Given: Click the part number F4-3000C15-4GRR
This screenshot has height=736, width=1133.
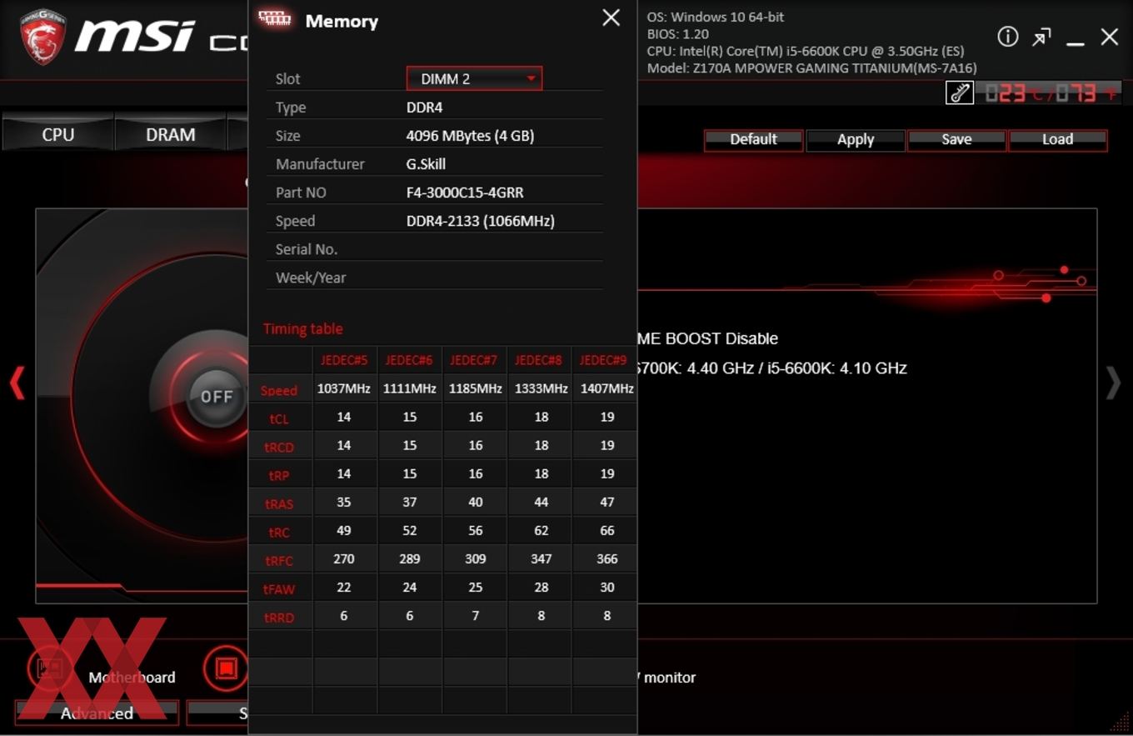Looking at the screenshot, I should 465,192.
